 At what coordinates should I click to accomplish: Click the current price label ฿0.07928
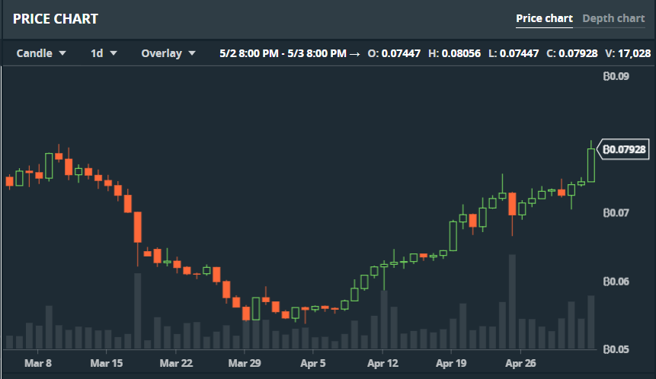click(x=623, y=150)
